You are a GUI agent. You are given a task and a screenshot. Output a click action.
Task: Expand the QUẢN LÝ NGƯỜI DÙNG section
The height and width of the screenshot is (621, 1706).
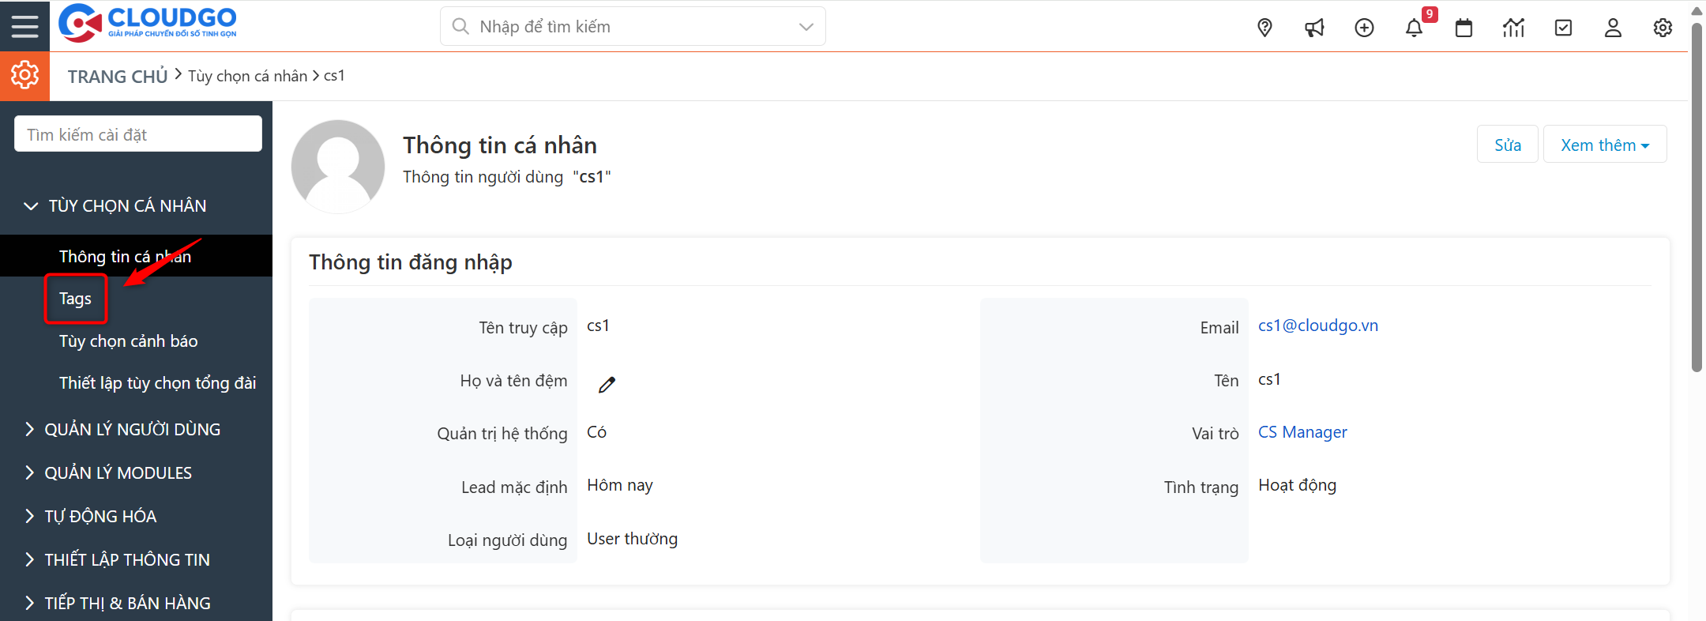point(30,429)
